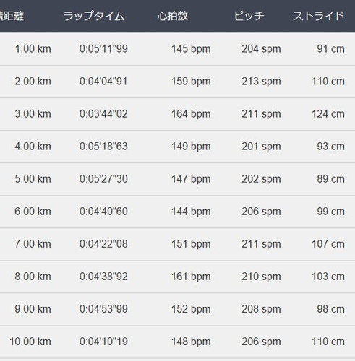Select the 213 spm pitch cell

pyautogui.click(x=261, y=82)
